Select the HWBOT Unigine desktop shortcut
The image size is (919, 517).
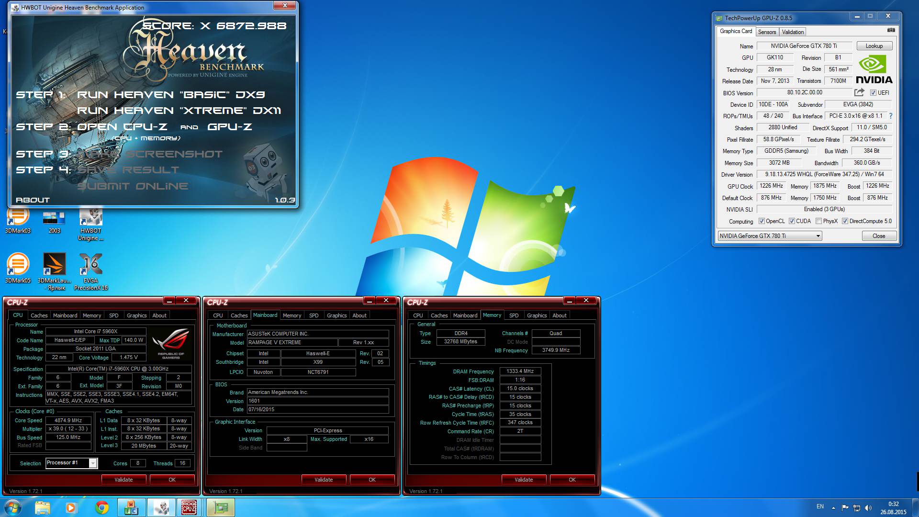(x=91, y=224)
